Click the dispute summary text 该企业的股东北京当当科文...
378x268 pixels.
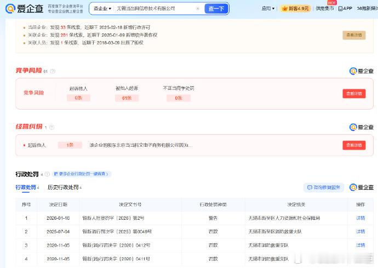141,145
